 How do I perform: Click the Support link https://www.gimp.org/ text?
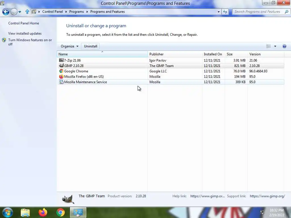267,196
